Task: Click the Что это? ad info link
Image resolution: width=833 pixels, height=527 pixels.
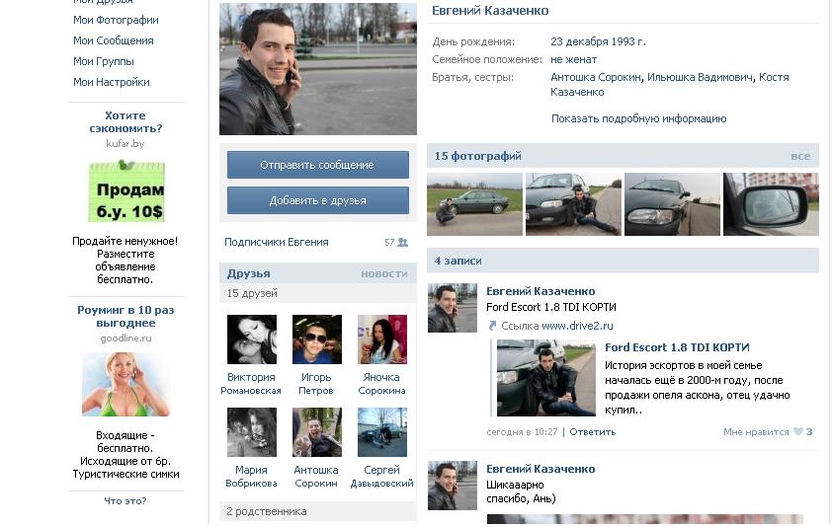Action: [x=125, y=501]
